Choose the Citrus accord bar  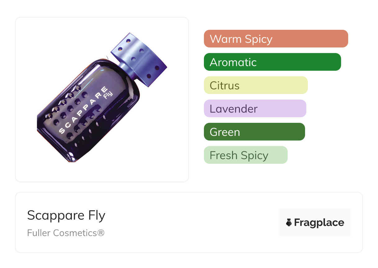point(255,85)
